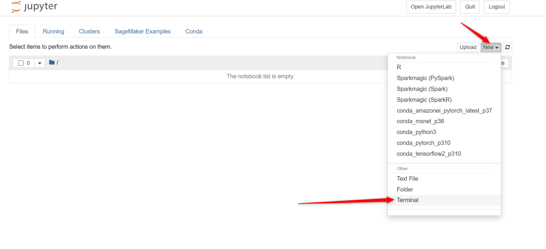Refresh the notebook list

pyautogui.click(x=507, y=47)
